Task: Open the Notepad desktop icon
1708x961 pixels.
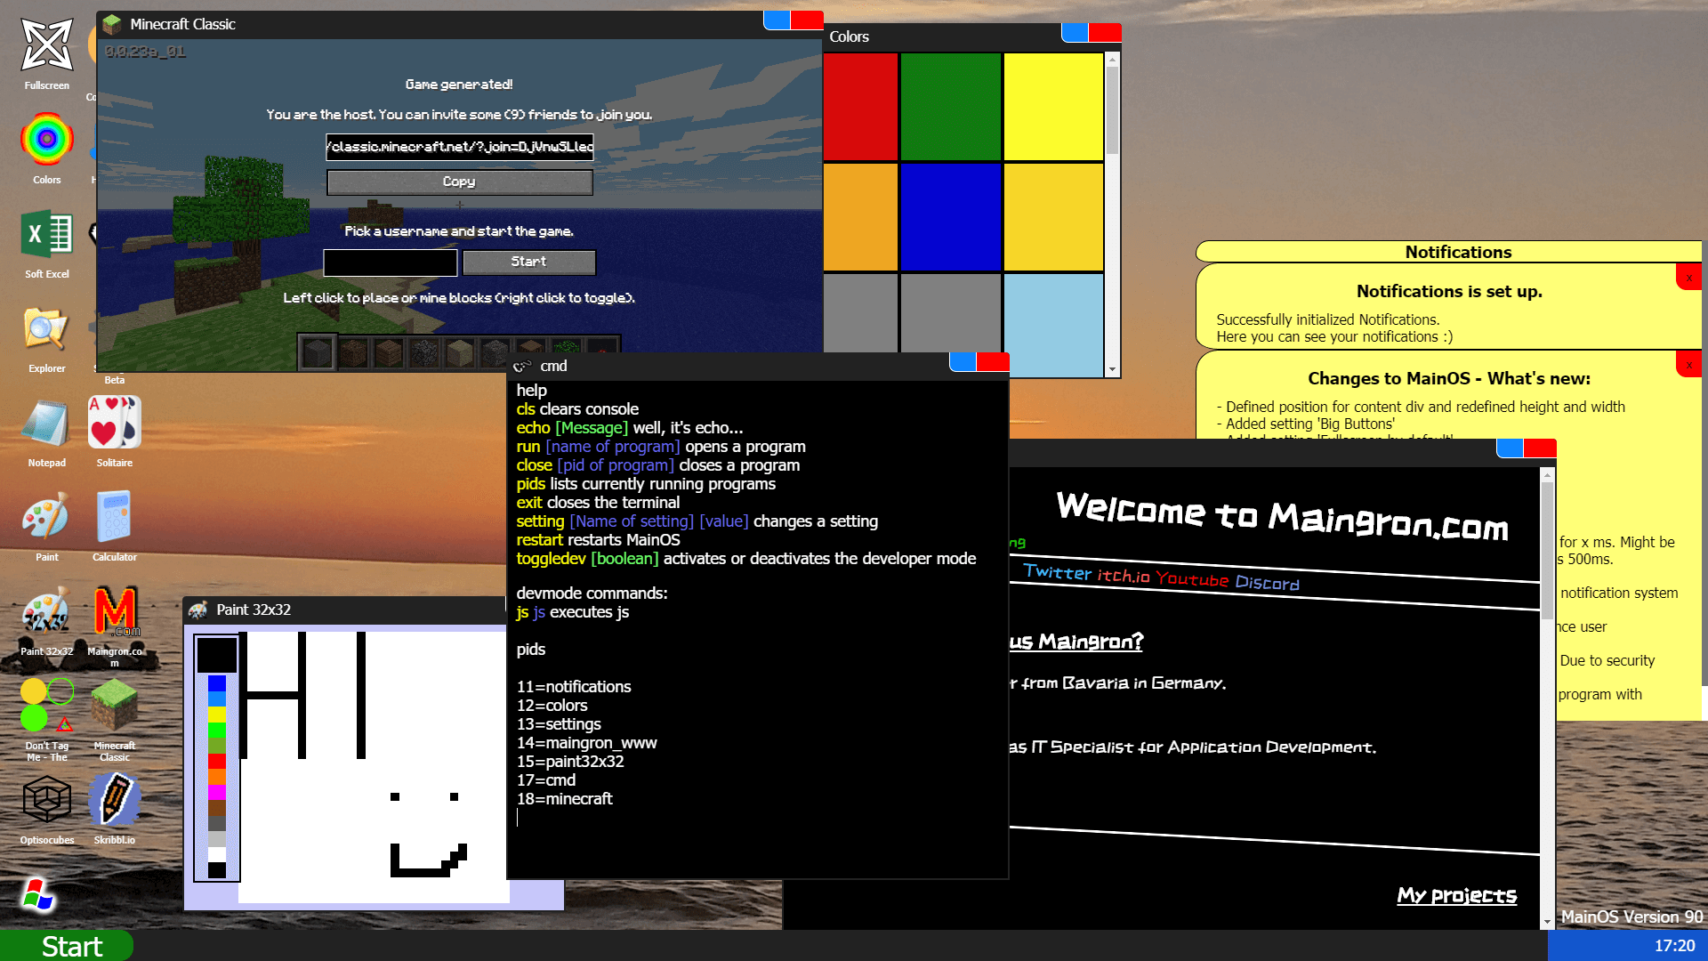Action: [x=46, y=424]
